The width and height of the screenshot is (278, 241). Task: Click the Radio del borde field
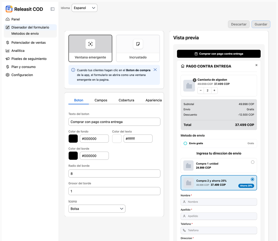tap(114, 174)
